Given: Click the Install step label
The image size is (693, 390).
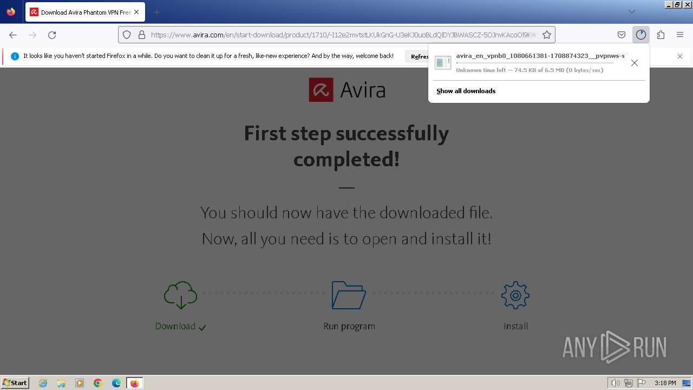Looking at the screenshot, I should (516, 326).
